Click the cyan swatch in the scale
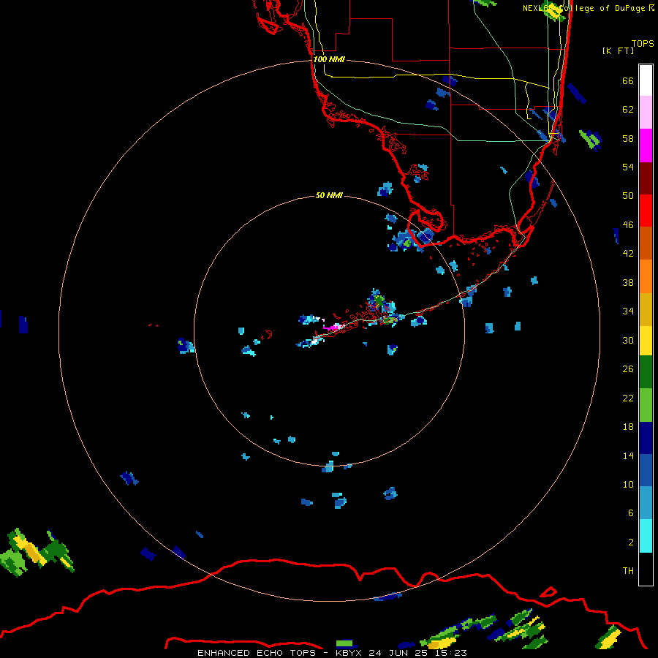The image size is (658, 658). (646, 536)
